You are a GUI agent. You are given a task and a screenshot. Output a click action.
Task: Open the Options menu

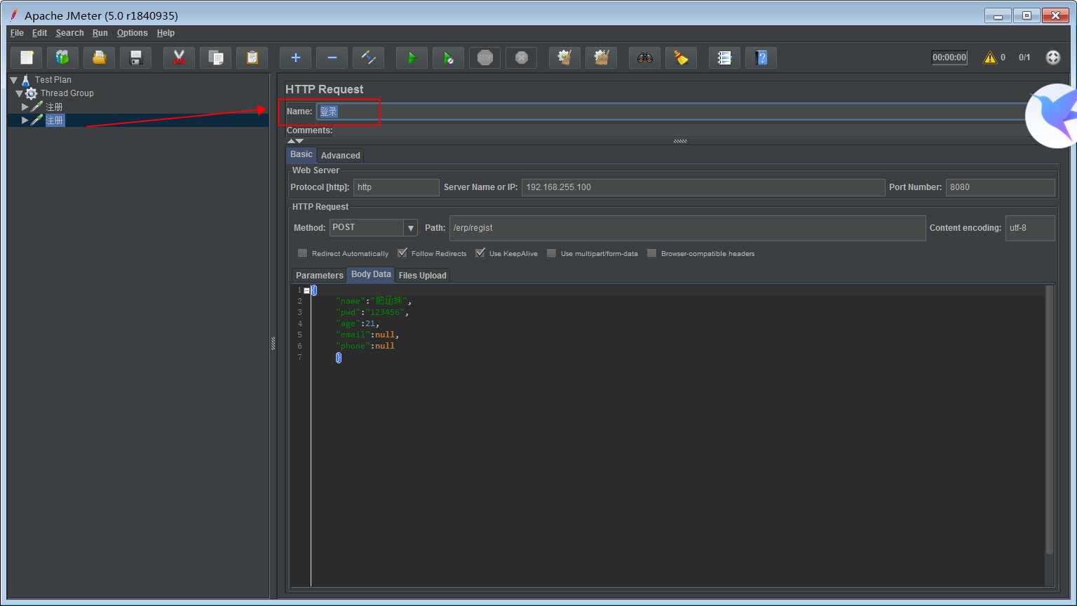point(132,33)
